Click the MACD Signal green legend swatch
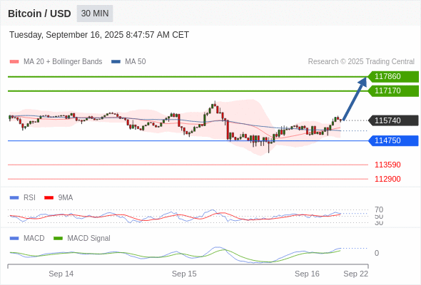 pyautogui.click(x=58, y=239)
